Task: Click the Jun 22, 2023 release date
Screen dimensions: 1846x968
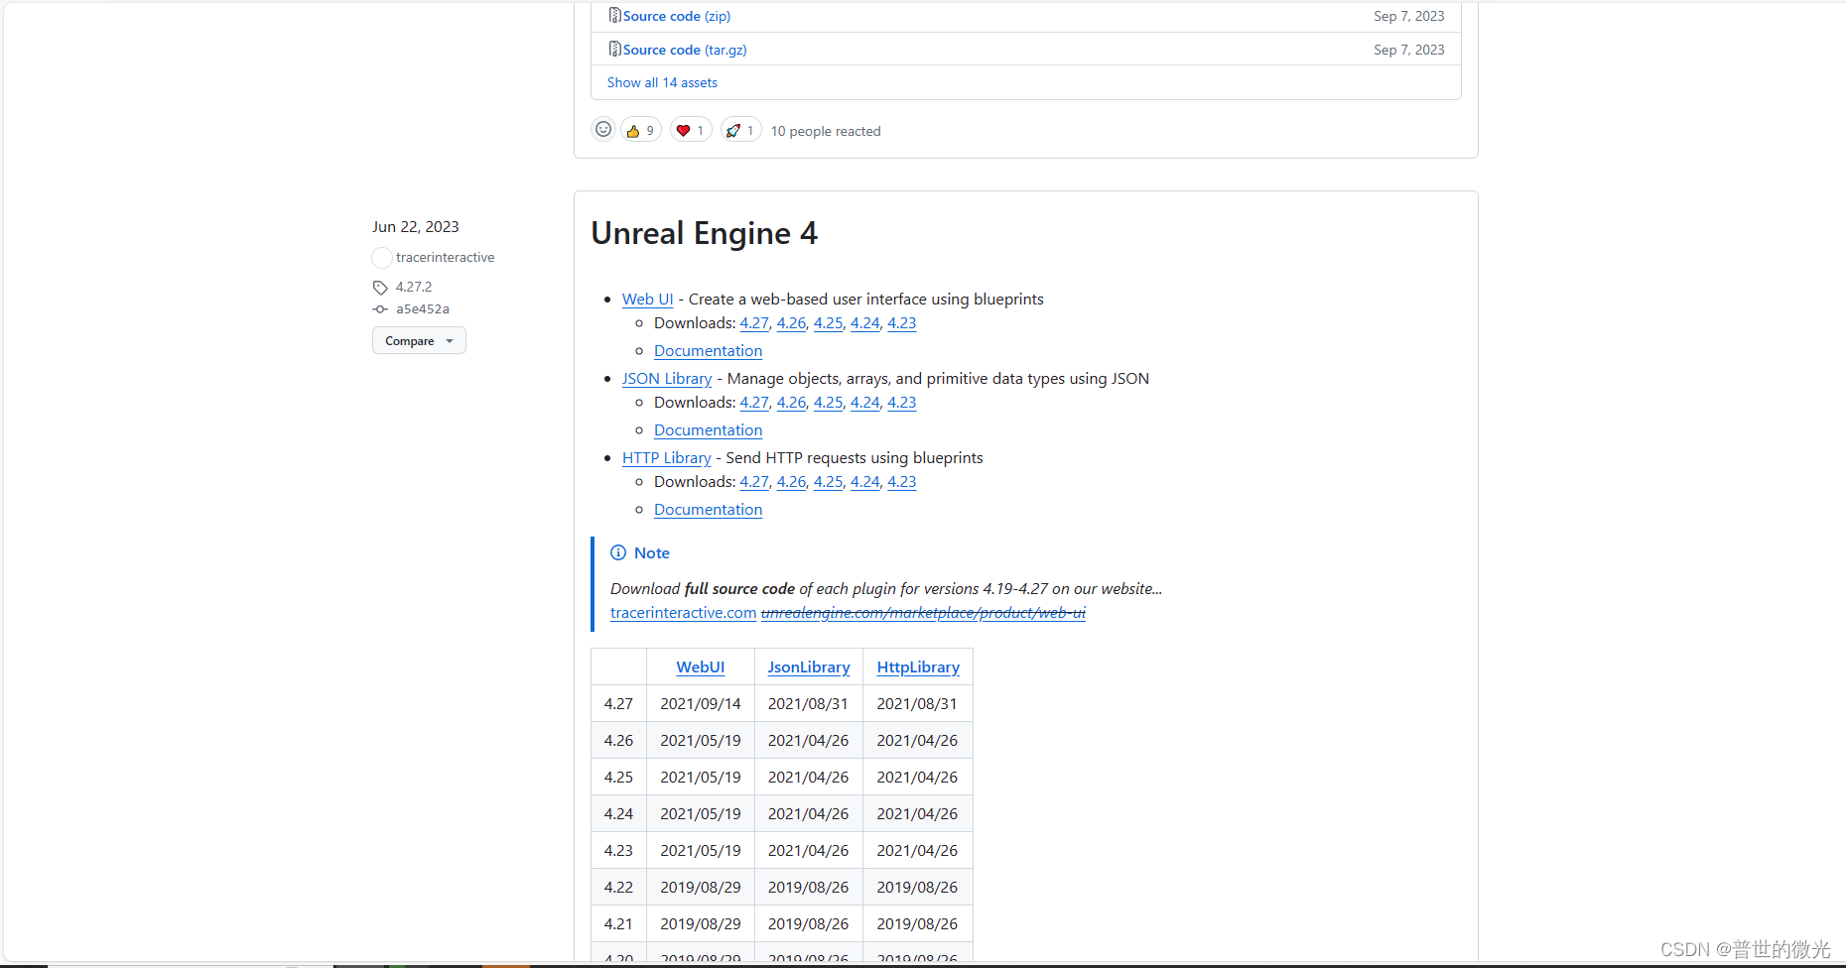Action: 416,226
